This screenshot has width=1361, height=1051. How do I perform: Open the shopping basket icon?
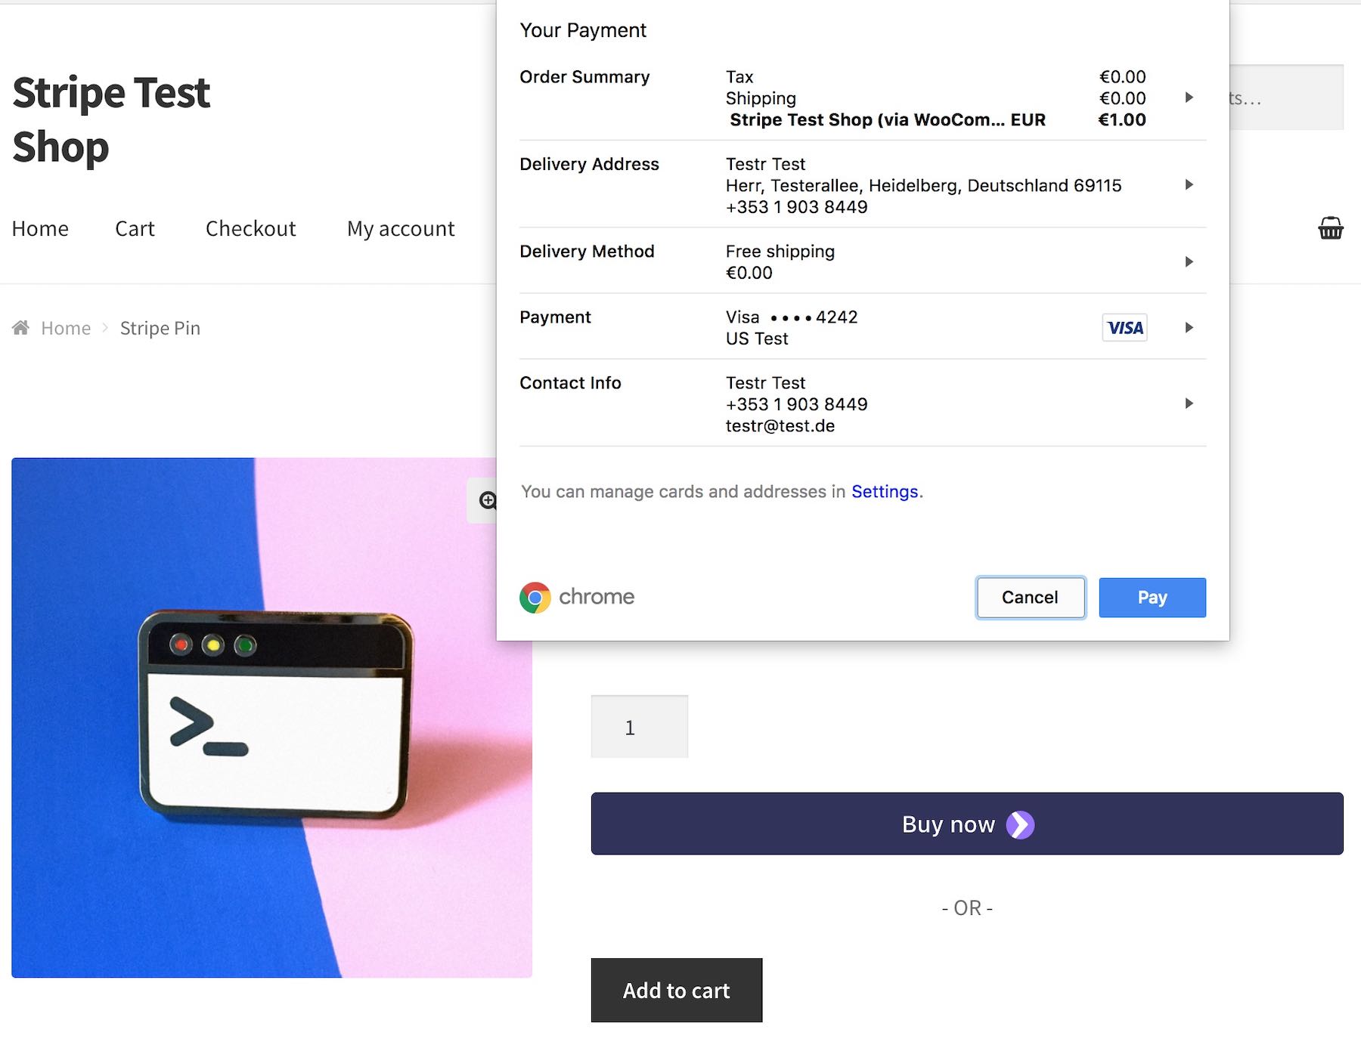coord(1330,228)
